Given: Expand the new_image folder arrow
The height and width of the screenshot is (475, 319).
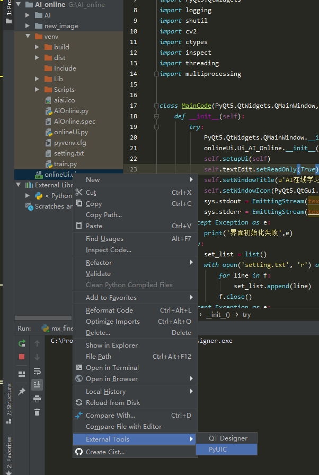Looking at the screenshot, I should (x=28, y=26).
